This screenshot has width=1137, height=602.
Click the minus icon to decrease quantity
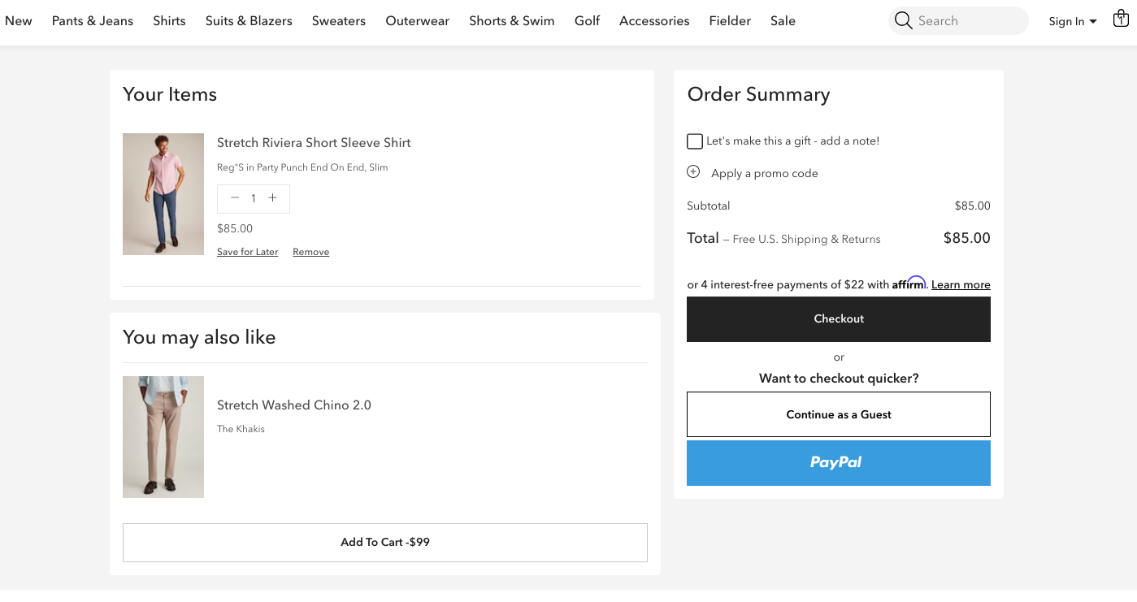pyautogui.click(x=234, y=197)
